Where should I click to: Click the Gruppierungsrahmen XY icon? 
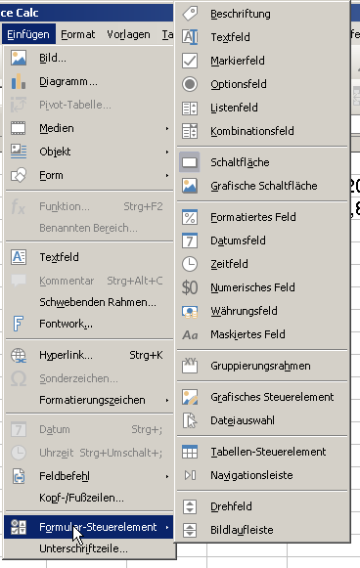[190, 366]
